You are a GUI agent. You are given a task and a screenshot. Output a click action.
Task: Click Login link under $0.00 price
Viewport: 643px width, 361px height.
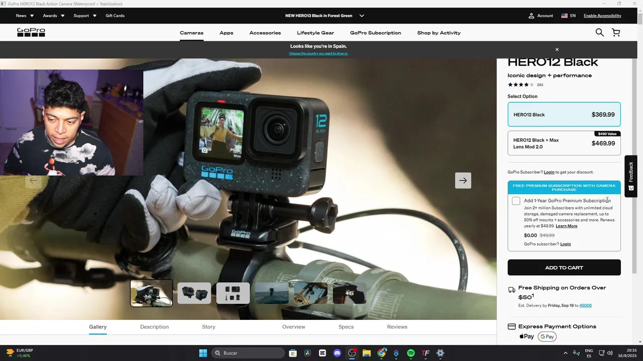tap(566, 244)
